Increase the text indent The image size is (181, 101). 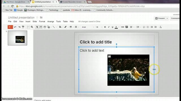156,27
